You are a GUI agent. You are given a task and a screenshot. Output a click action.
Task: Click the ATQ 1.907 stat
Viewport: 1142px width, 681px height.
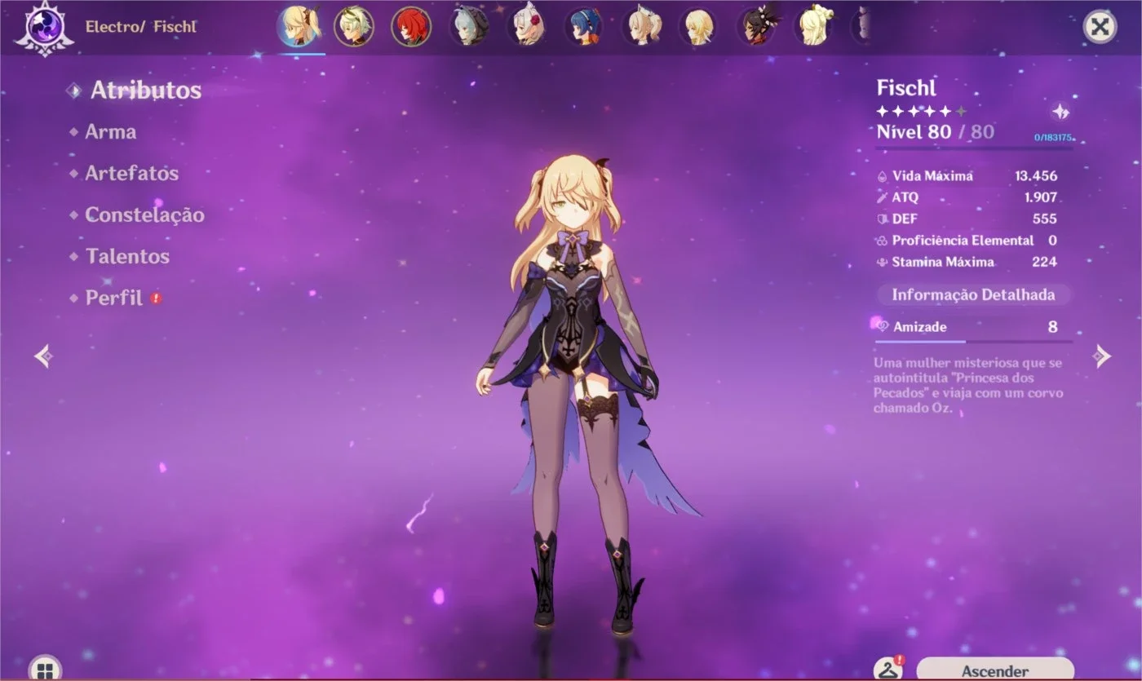[967, 197]
